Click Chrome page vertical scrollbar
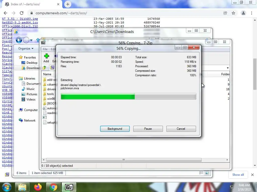 (255, 74)
